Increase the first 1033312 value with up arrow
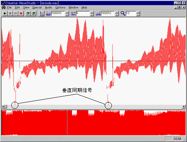The width and height of the screenshot is (187, 142). coord(67,12)
